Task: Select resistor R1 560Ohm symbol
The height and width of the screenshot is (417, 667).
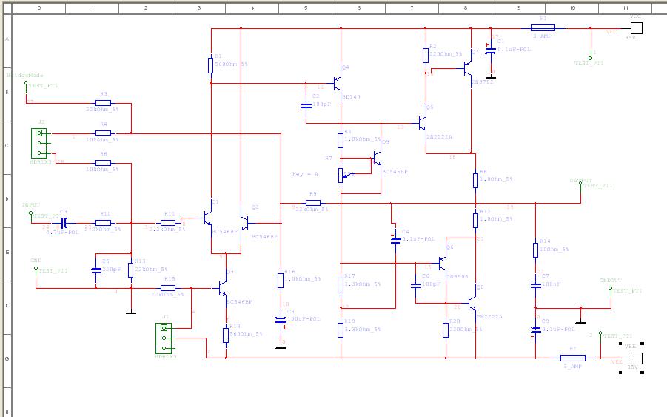Action: click(210, 65)
